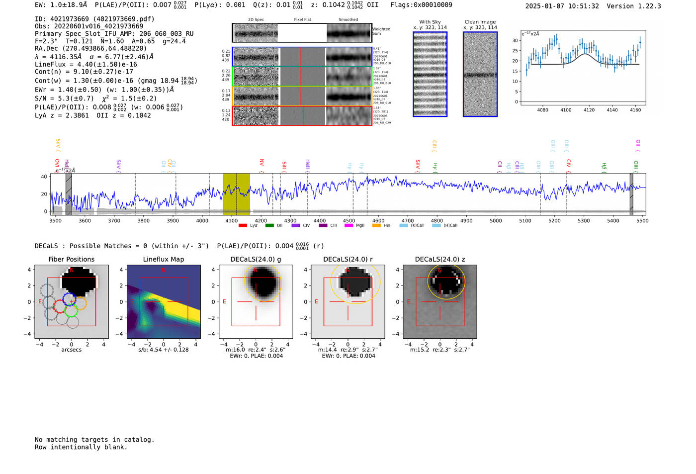
Task: Select the LyA z = 2.3861 text
Action: 62,115
